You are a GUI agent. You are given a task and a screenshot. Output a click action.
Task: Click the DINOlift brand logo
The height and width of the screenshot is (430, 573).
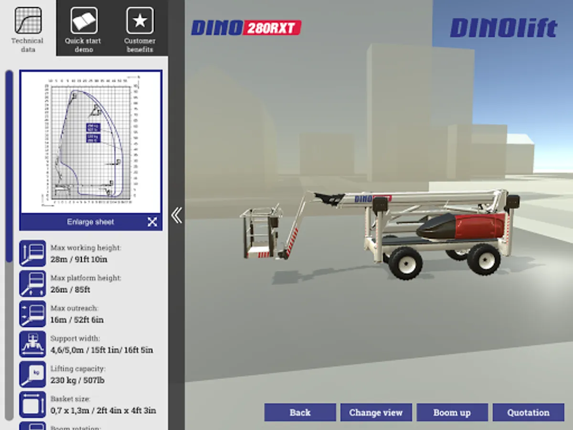(504, 28)
